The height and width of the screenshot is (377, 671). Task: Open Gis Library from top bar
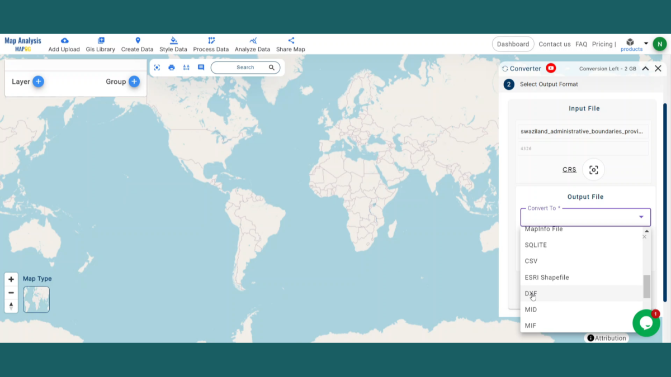click(101, 45)
